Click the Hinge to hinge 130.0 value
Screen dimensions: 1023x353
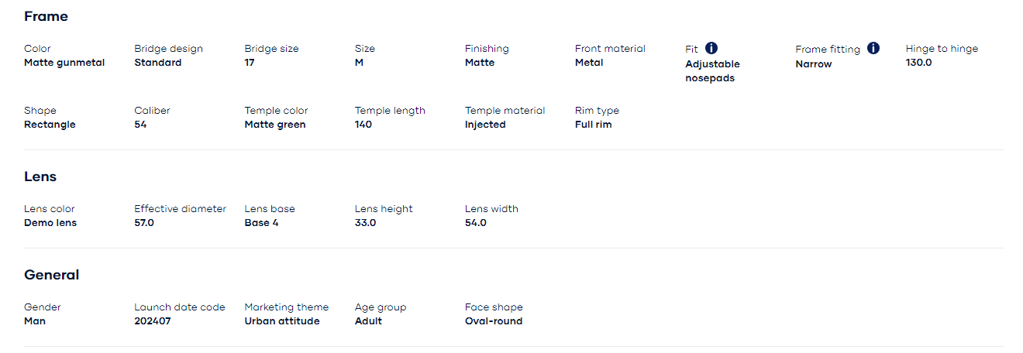point(919,63)
